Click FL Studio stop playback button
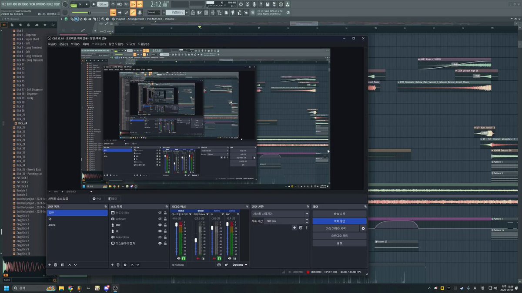Viewport: 522px width, 293px height. [87, 4]
